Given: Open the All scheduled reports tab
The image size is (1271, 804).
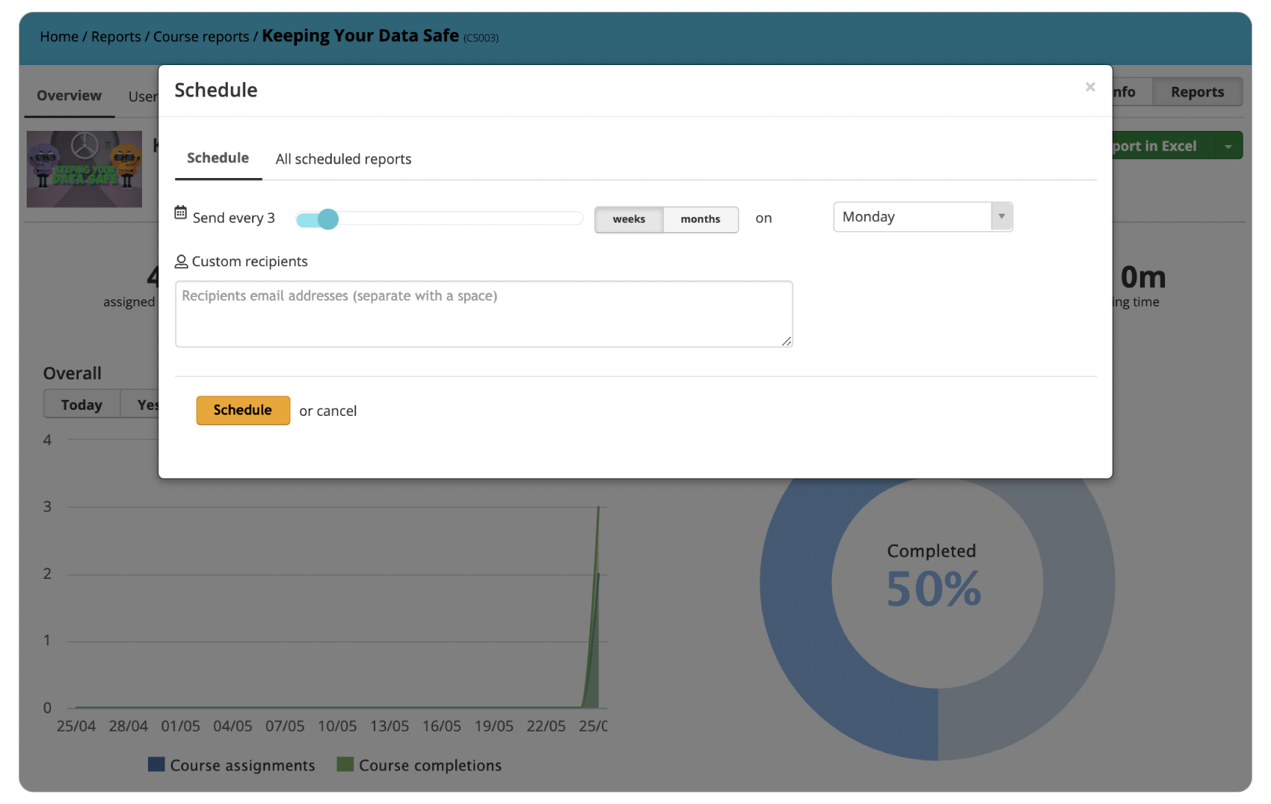Looking at the screenshot, I should click(343, 159).
